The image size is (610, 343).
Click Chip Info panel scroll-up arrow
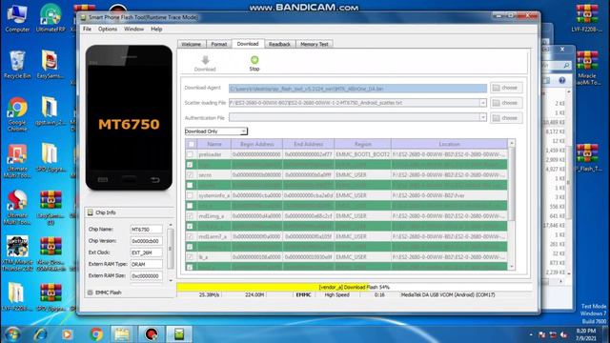coord(171,225)
